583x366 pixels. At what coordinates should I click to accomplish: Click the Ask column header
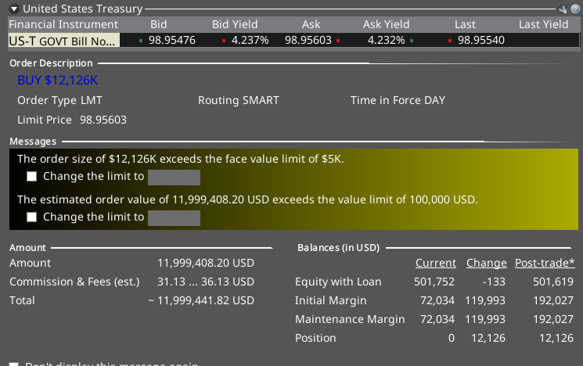pos(311,24)
